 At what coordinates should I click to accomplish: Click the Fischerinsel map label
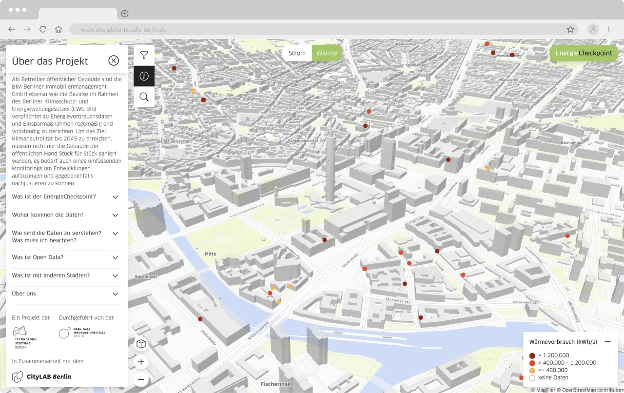point(276,384)
